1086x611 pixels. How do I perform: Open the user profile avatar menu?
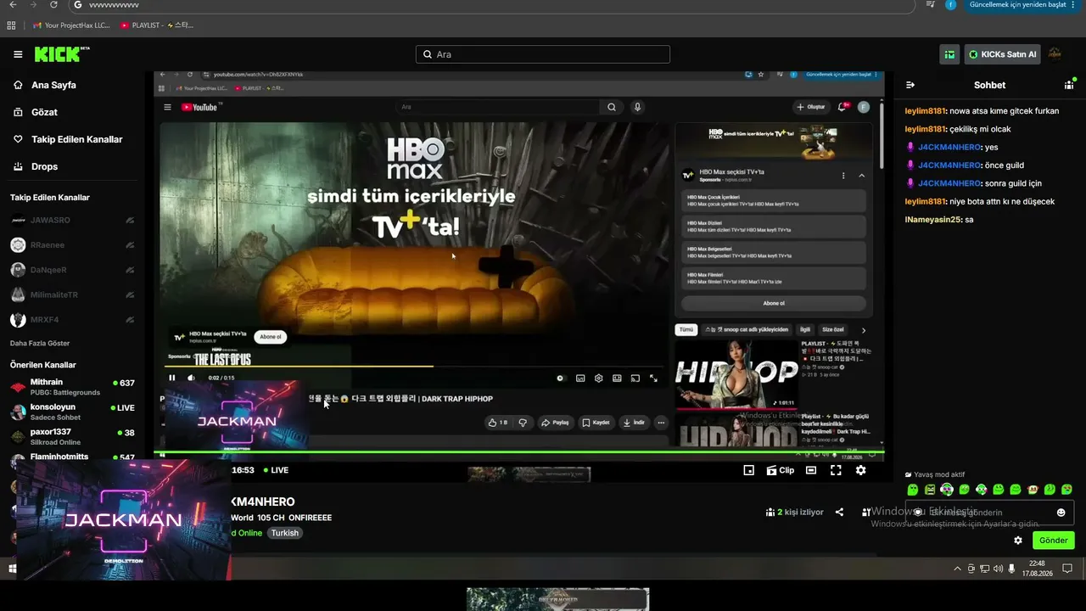coord(1055,54)
